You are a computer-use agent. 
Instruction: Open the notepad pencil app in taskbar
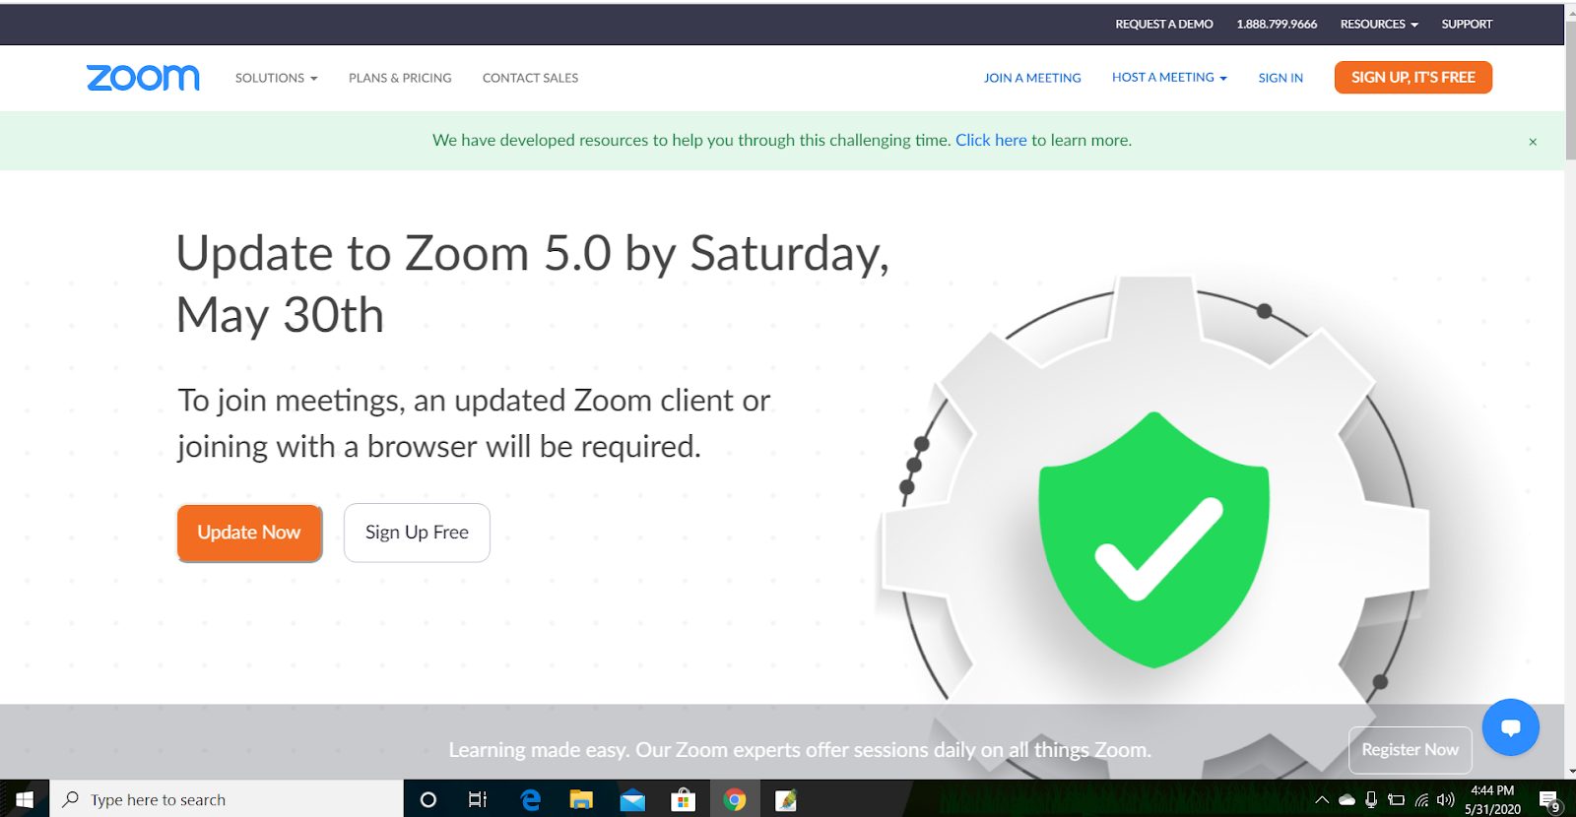coord(786,799)
